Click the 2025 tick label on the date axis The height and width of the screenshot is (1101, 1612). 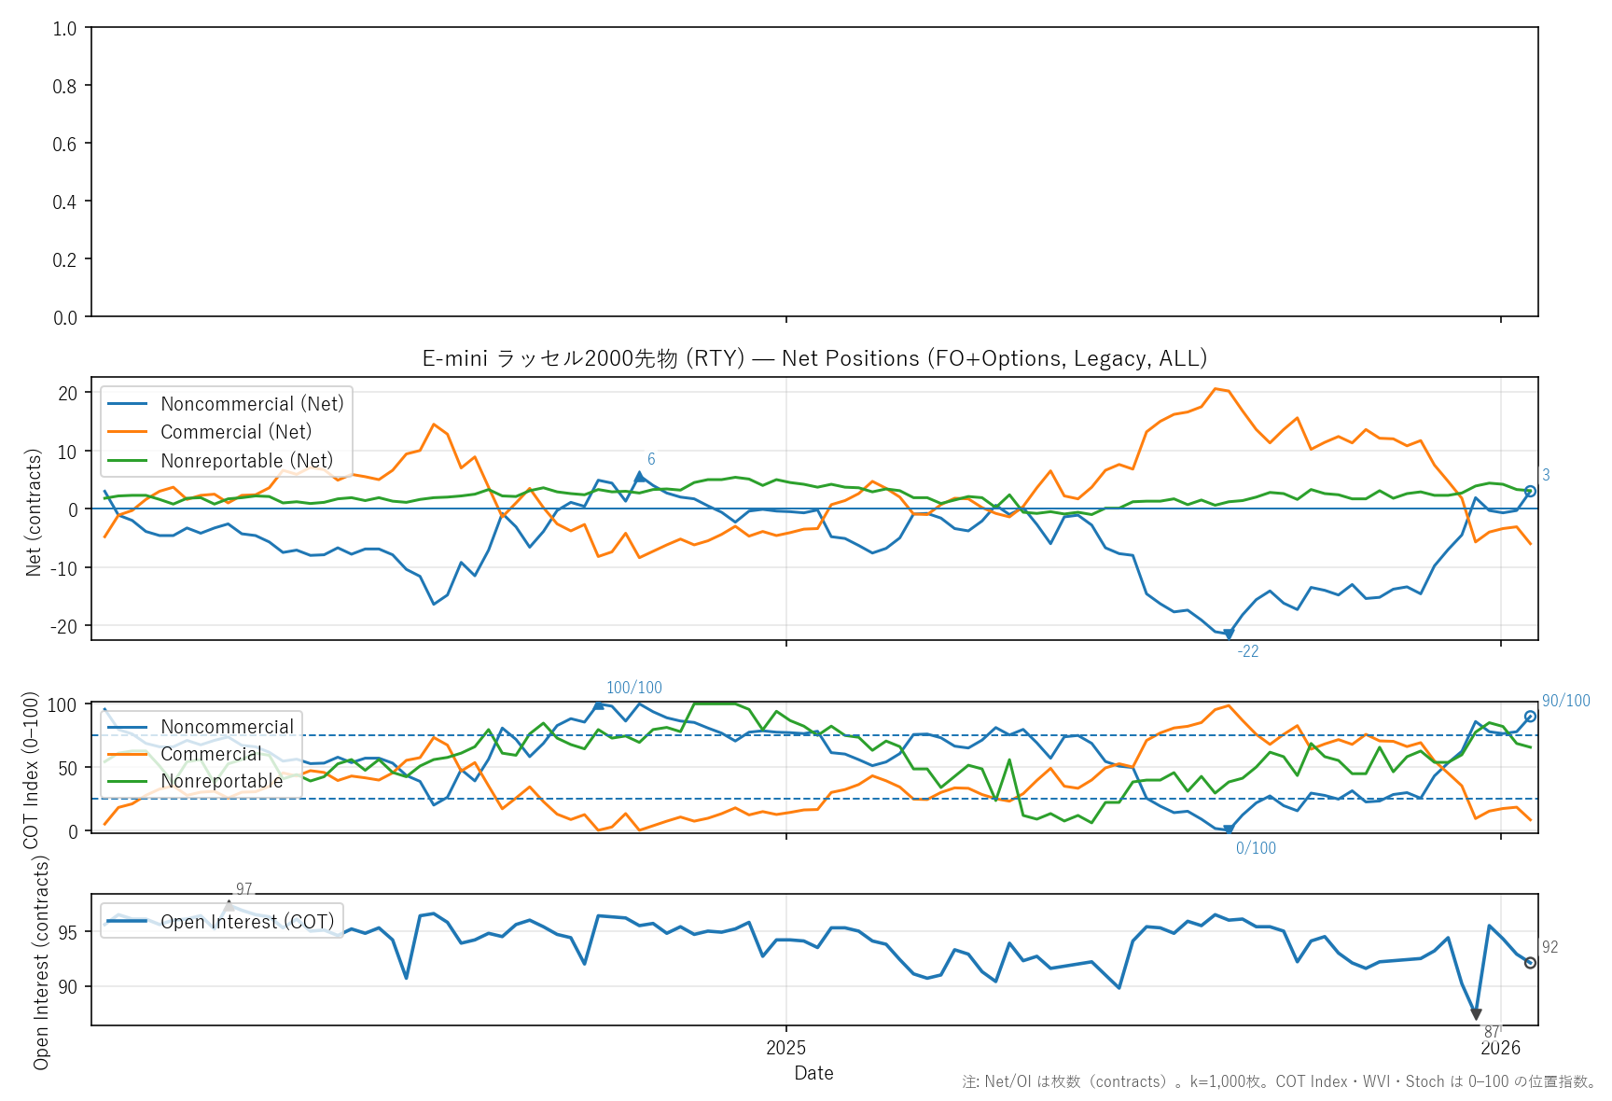[x=785, y=1048]
